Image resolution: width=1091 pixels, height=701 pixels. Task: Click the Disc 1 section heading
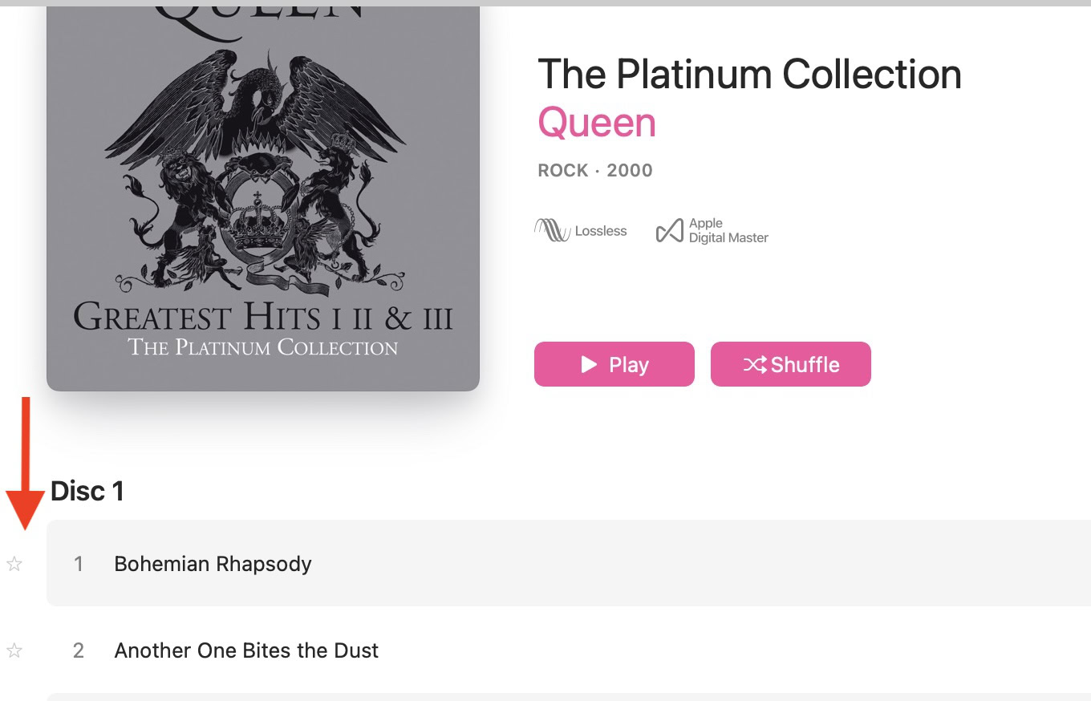[x=87, y=491]
